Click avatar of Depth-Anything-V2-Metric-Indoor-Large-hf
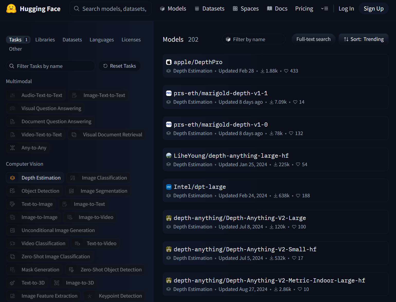 coord(169,280)
